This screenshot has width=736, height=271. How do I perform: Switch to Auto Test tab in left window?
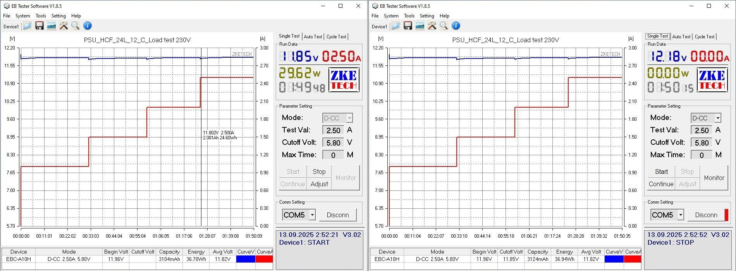[313, 37]
